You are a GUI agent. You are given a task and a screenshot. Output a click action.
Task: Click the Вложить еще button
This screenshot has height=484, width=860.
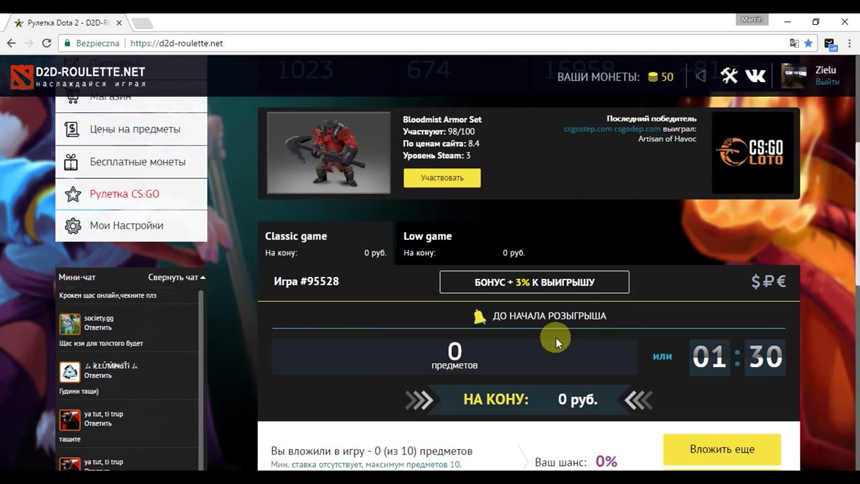(x=722, y=450)
